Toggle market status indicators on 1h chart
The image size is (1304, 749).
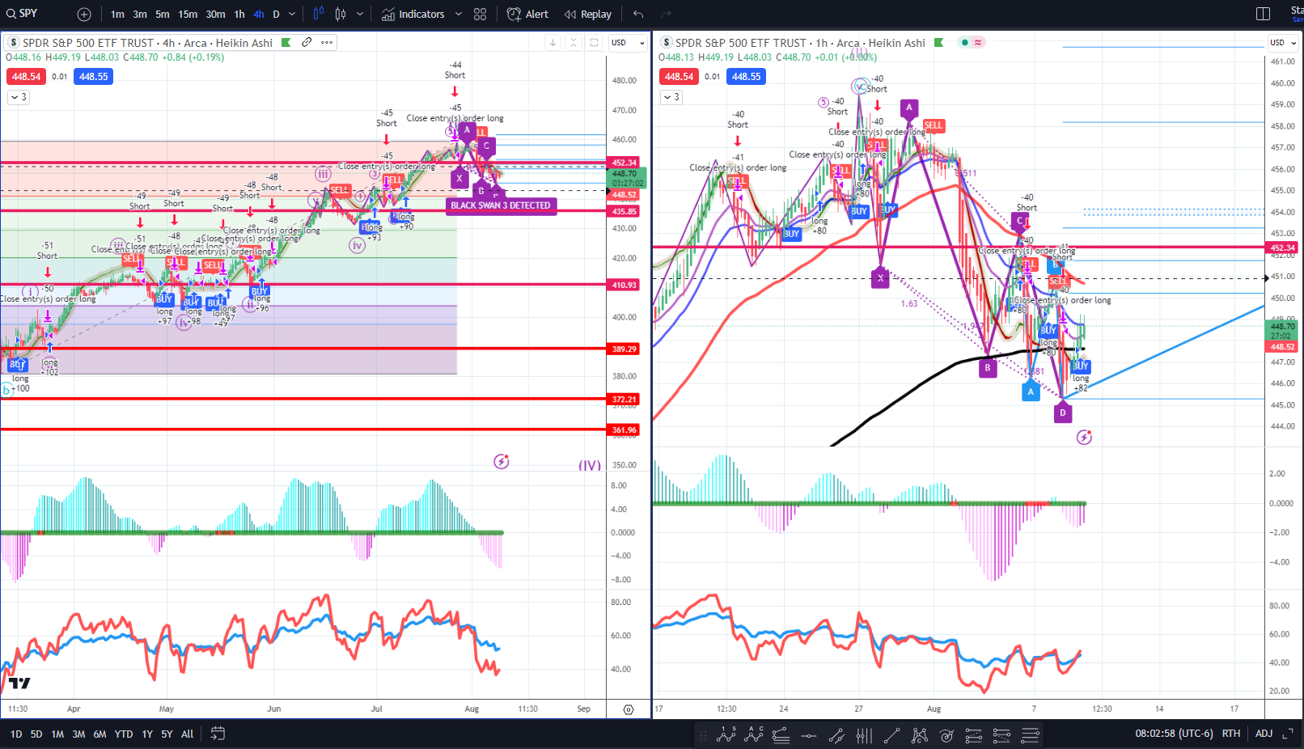pyautogui.click(x=972, y=43)
